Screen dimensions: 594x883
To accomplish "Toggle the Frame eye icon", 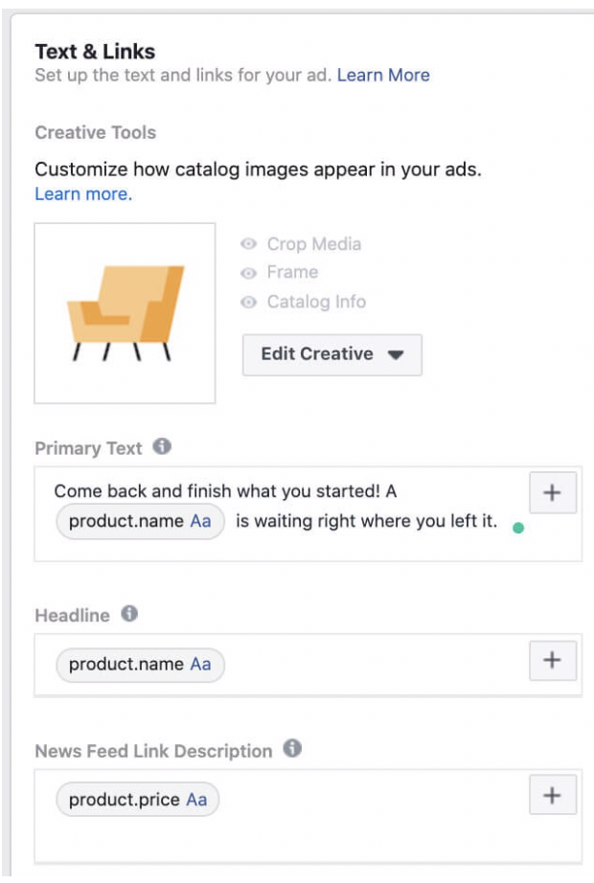I will click(249, 273).
